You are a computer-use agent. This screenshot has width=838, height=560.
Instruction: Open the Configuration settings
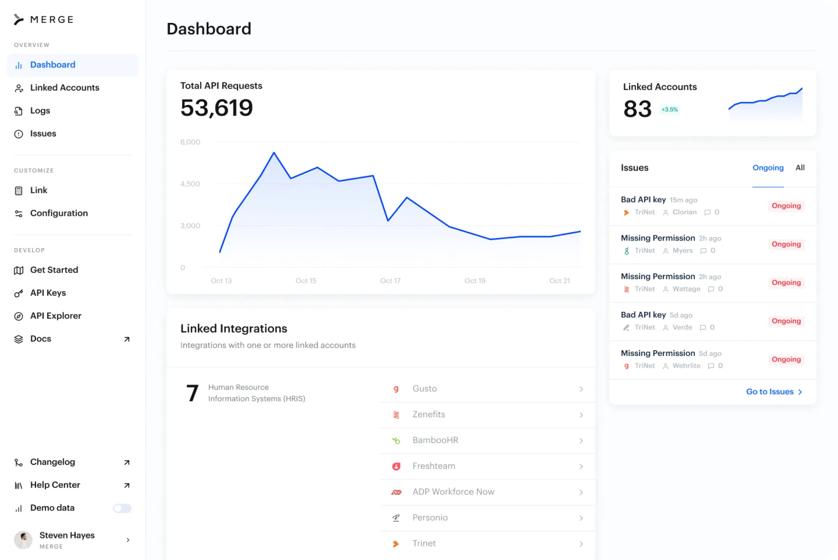59,213
